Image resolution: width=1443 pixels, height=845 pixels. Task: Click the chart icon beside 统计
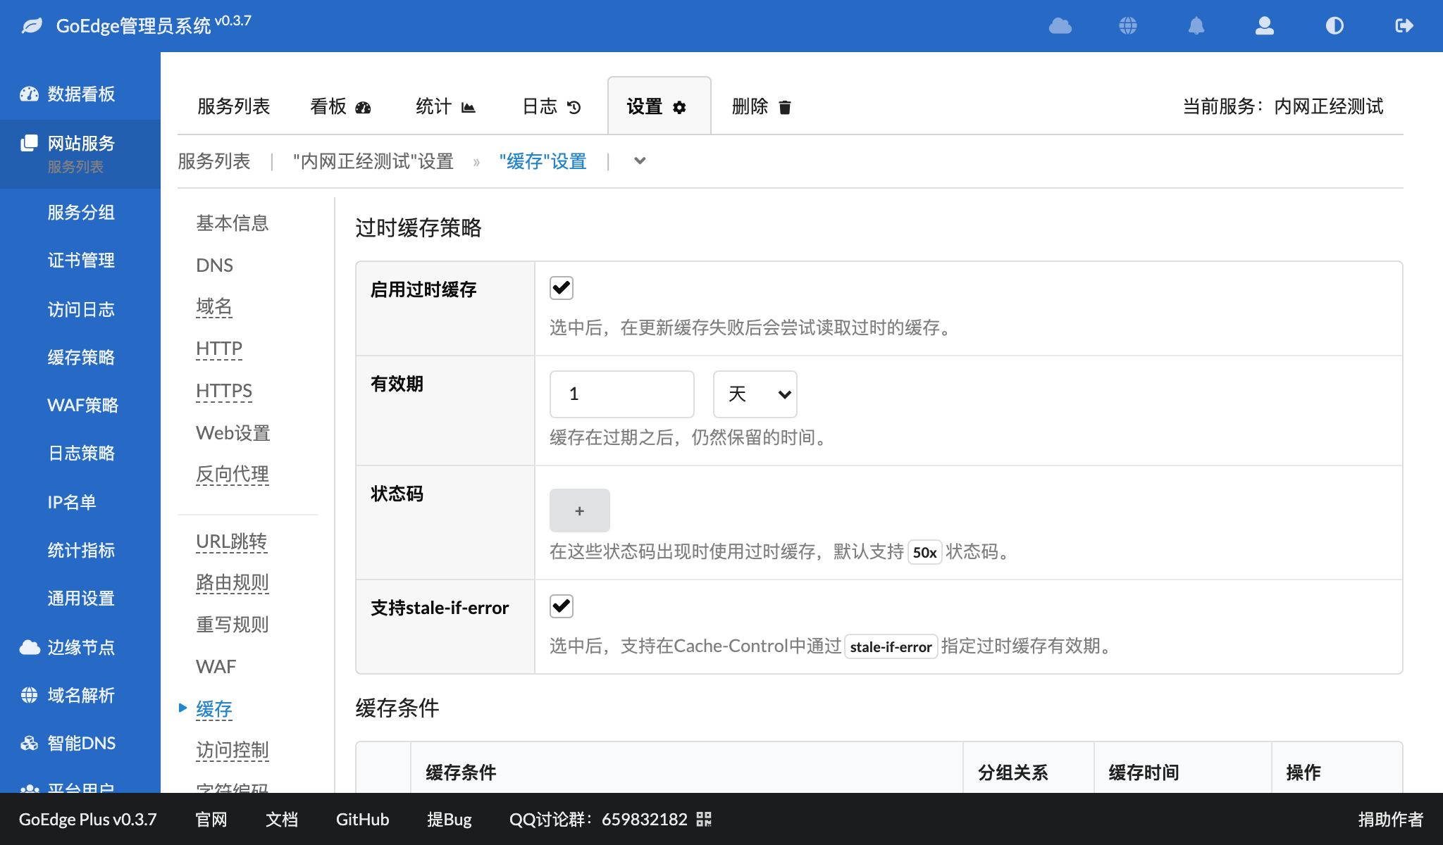pyautogui.click(x=469, y=107)
